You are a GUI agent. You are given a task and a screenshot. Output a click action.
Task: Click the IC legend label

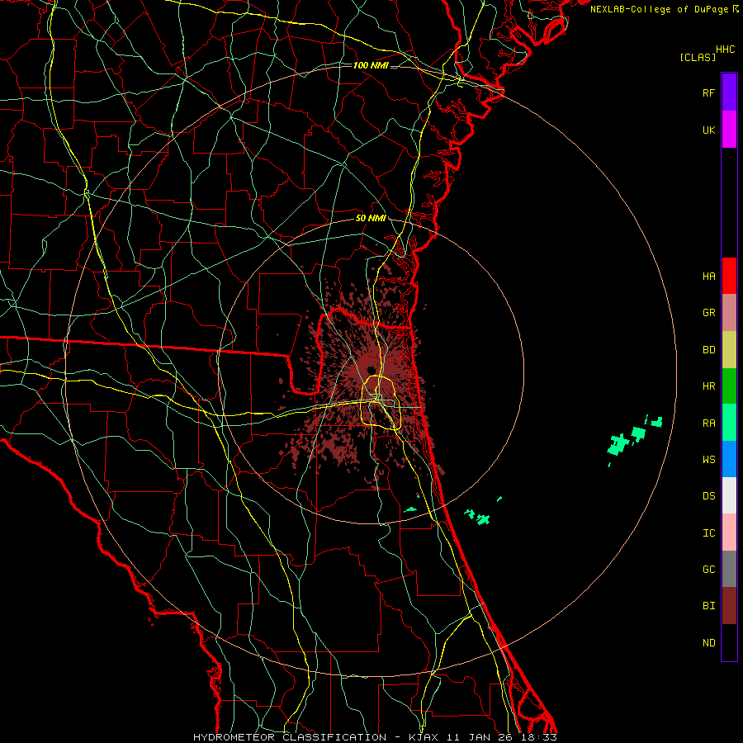point(708,533)
